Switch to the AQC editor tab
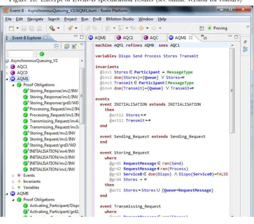The height and width of the screenshot is (224, 254). click(151, 38)
